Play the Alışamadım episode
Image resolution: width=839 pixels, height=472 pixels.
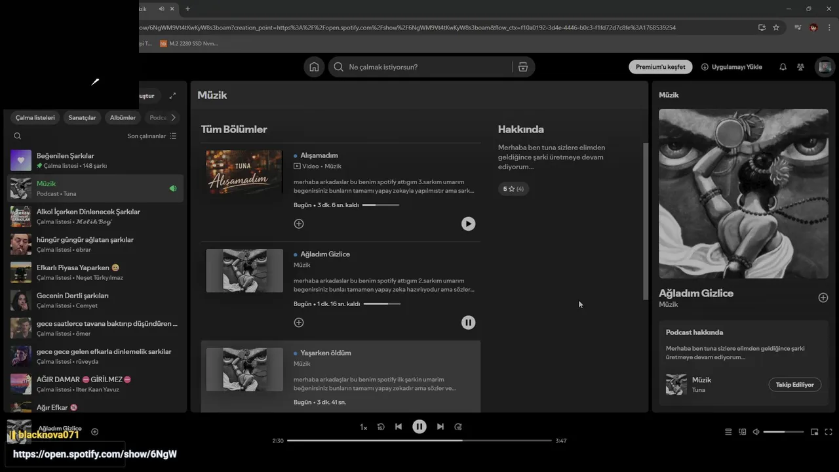(468, 224)
